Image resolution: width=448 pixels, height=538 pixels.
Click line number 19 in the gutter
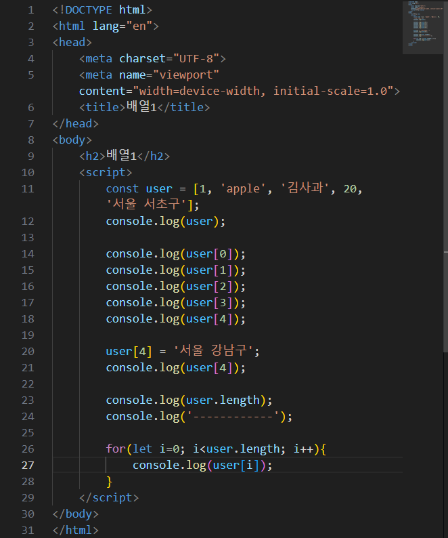(x=28, y=335)
